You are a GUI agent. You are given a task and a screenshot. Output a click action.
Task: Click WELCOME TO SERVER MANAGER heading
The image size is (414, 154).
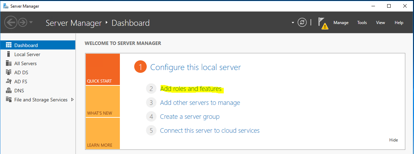click(x=123, y=43)
